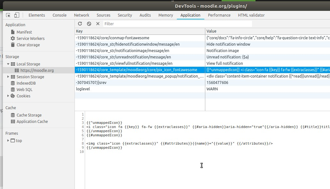
Task: Select Web SQL in the sidebar
Action: pyautogui.click(x=24, y=90)
